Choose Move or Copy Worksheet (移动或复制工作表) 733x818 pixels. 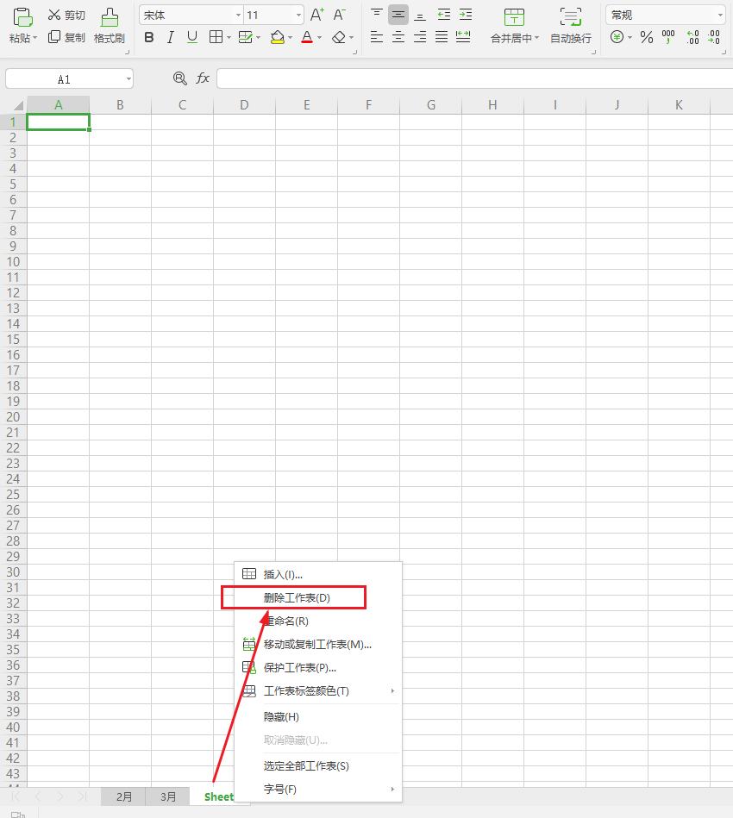click(318, 644)
